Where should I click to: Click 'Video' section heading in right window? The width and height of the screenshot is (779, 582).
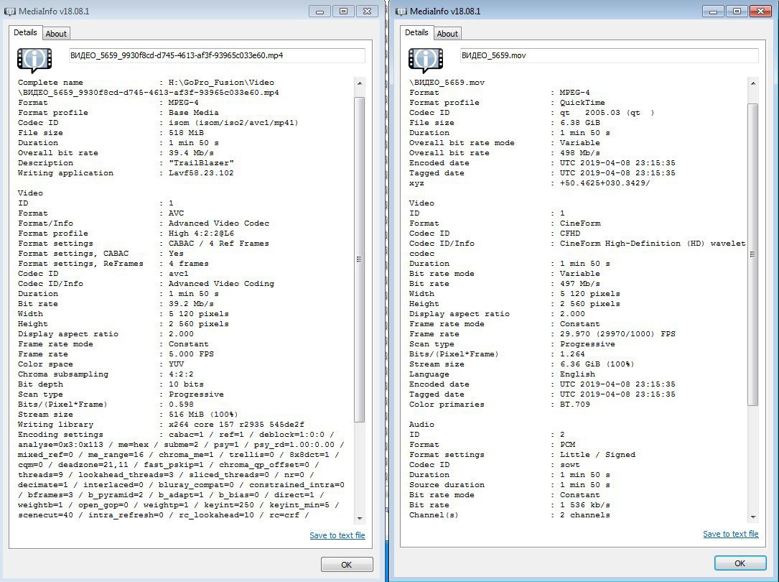(421, 203)
